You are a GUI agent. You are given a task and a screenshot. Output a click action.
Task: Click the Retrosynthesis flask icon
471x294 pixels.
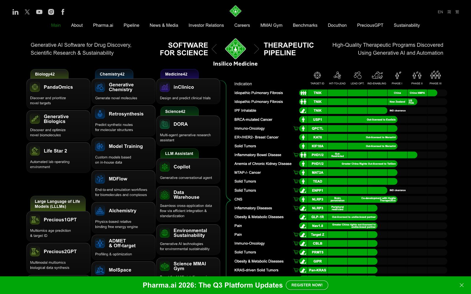100,114
